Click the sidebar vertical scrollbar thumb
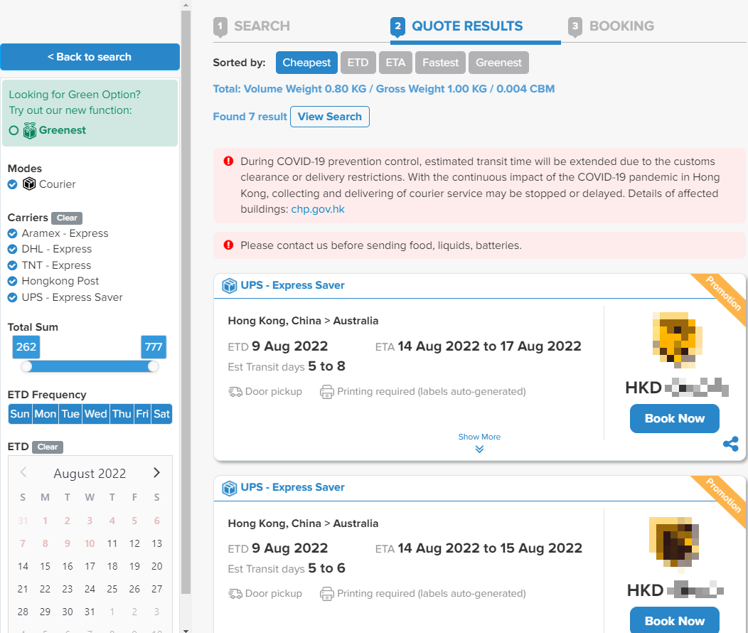The width and height of the screenshot is (748, 633). point(186,302)
